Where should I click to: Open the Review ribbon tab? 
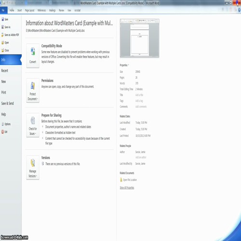[61, 10]
